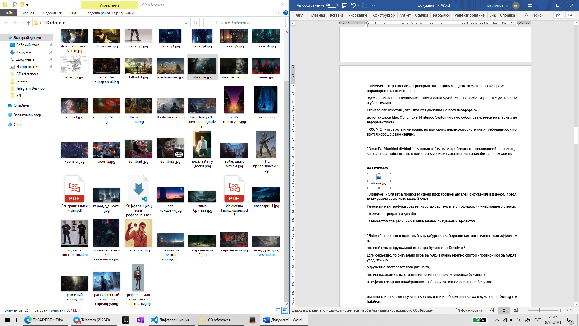Enable Фокусировка mode in Word status bar
Image resolution: width=579 pixels, height=326 pixels.
469,310
